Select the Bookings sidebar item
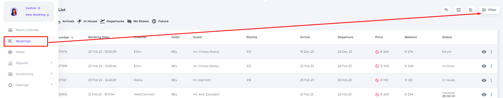503x98 pixels. coord(26,41)
